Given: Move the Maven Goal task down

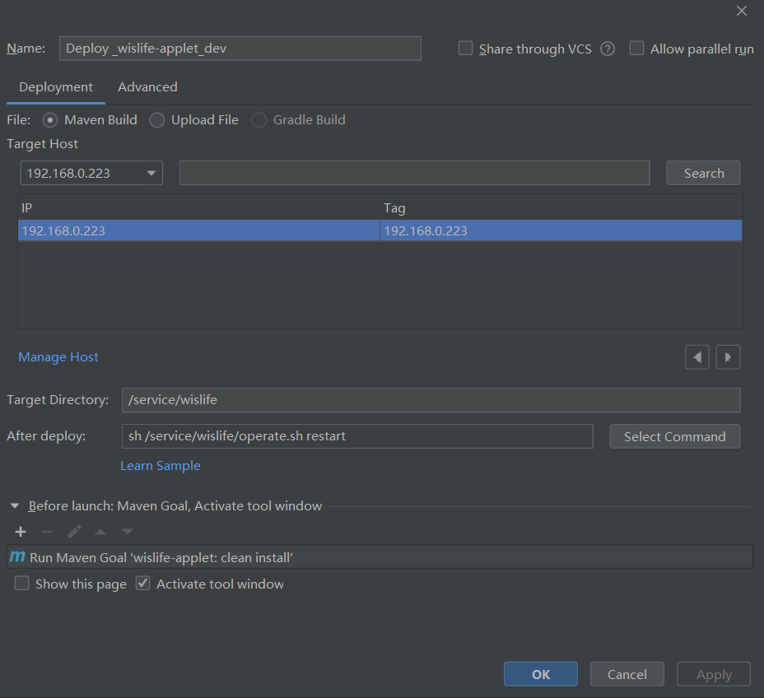Looking at the screenshot, I should (x=127, y=532).
